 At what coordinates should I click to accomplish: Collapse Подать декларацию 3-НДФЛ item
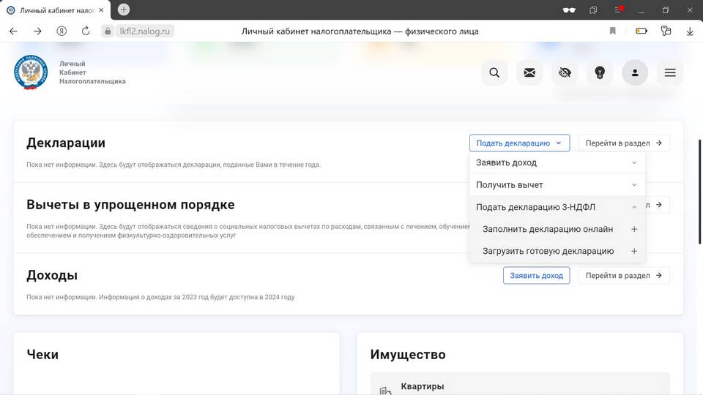557,207
